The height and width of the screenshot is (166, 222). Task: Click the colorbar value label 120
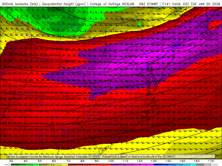coord(140,161)
